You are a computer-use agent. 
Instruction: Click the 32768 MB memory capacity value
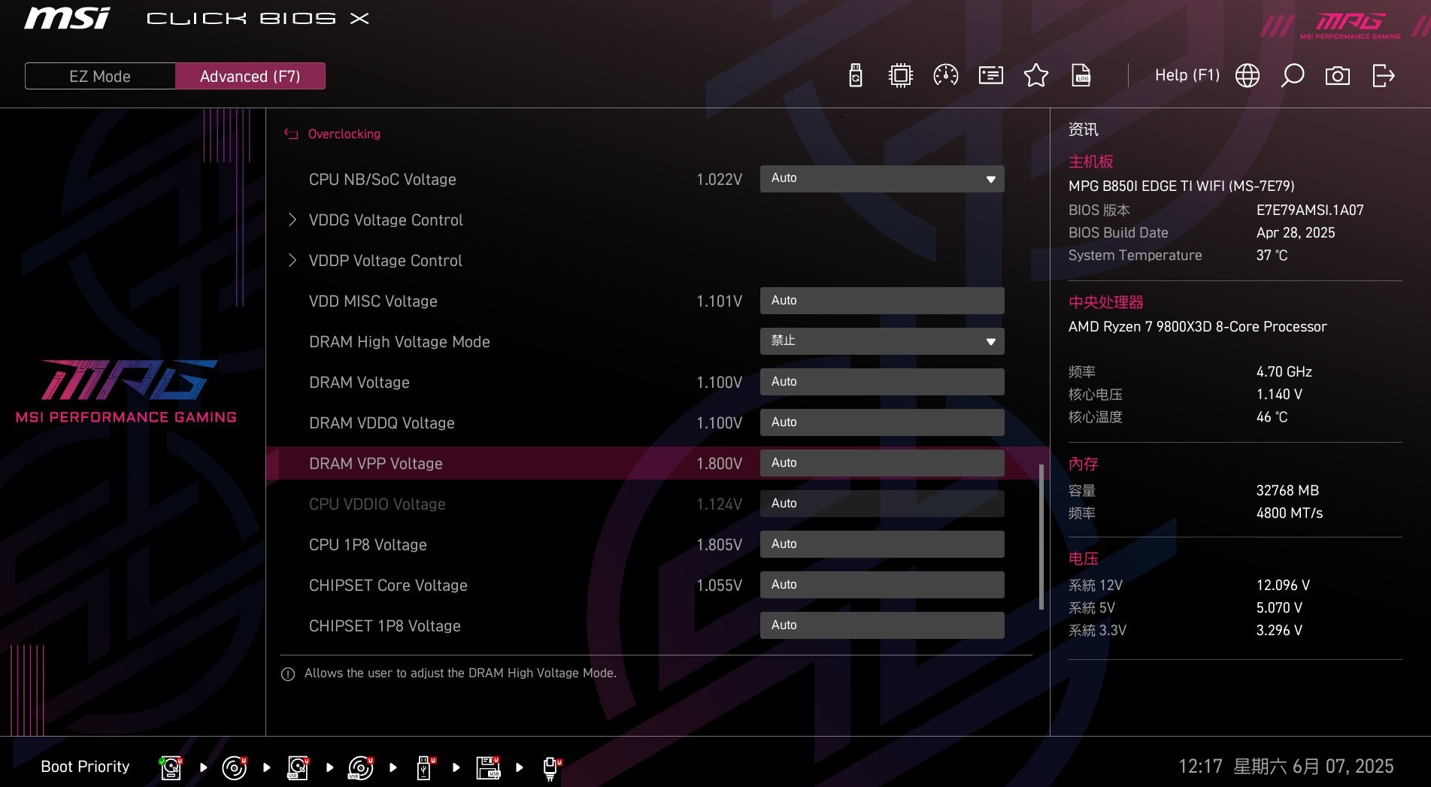point(1287,491)
